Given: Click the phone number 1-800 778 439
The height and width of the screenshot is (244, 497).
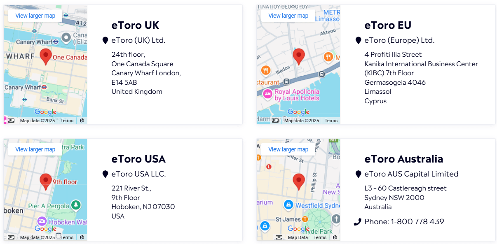Looking at the screenshot, I should 417,222.
